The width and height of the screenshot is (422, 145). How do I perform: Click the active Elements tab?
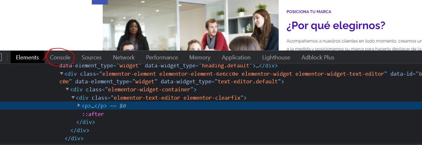pyautogui.click(x=28, y=57)
